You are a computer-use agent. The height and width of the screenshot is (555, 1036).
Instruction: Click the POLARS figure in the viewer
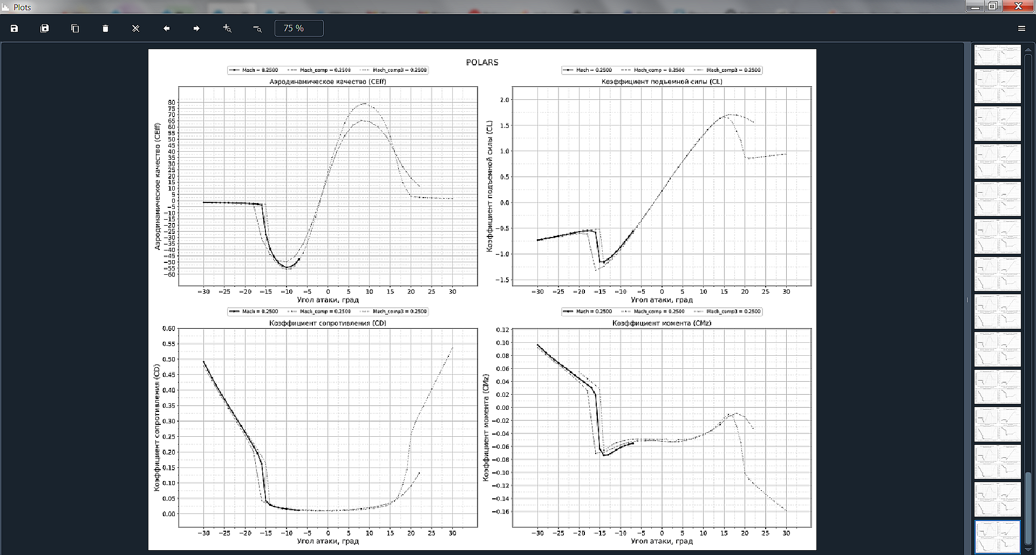click(482, 300)
